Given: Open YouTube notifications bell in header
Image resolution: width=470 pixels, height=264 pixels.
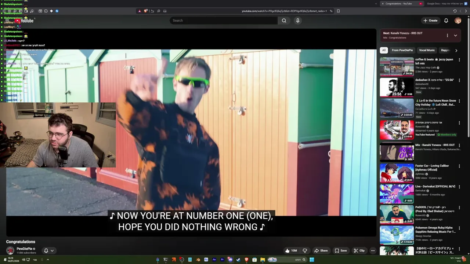Looking at the screenshot, I should tap(446, 21).
